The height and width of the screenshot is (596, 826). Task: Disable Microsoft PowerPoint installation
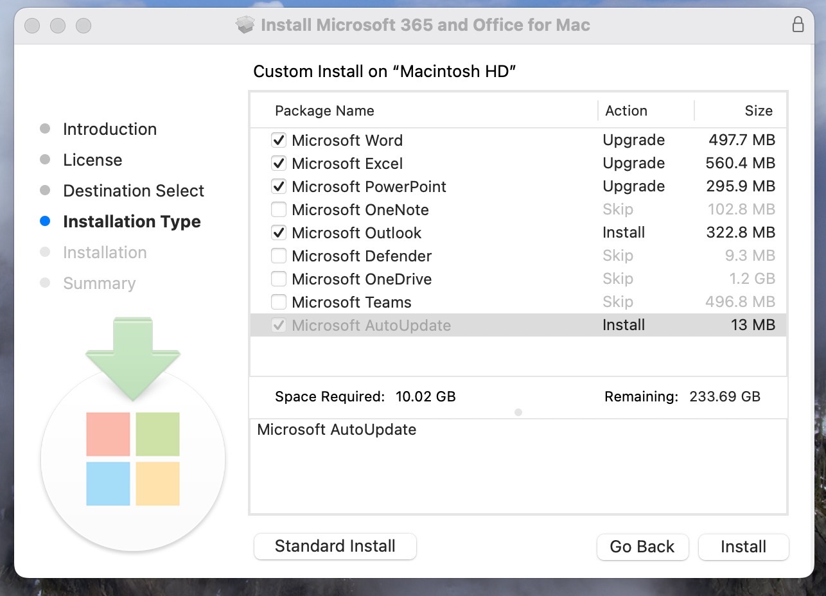pyautogui.click(x=279, y=186)
